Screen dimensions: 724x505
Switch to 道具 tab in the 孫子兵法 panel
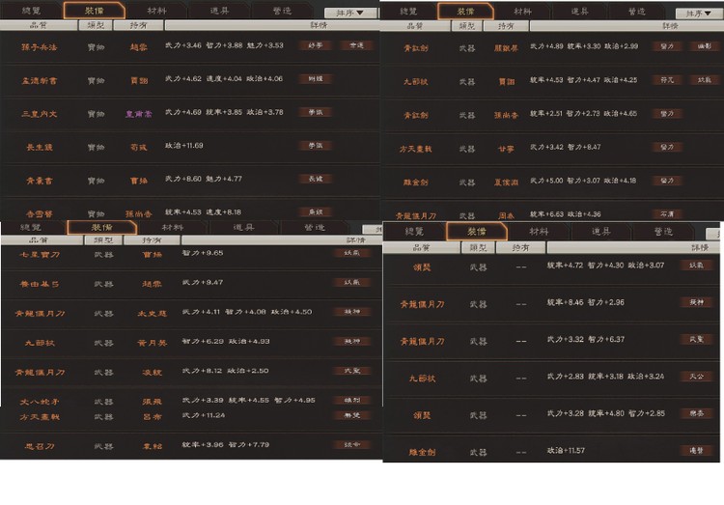219,11
